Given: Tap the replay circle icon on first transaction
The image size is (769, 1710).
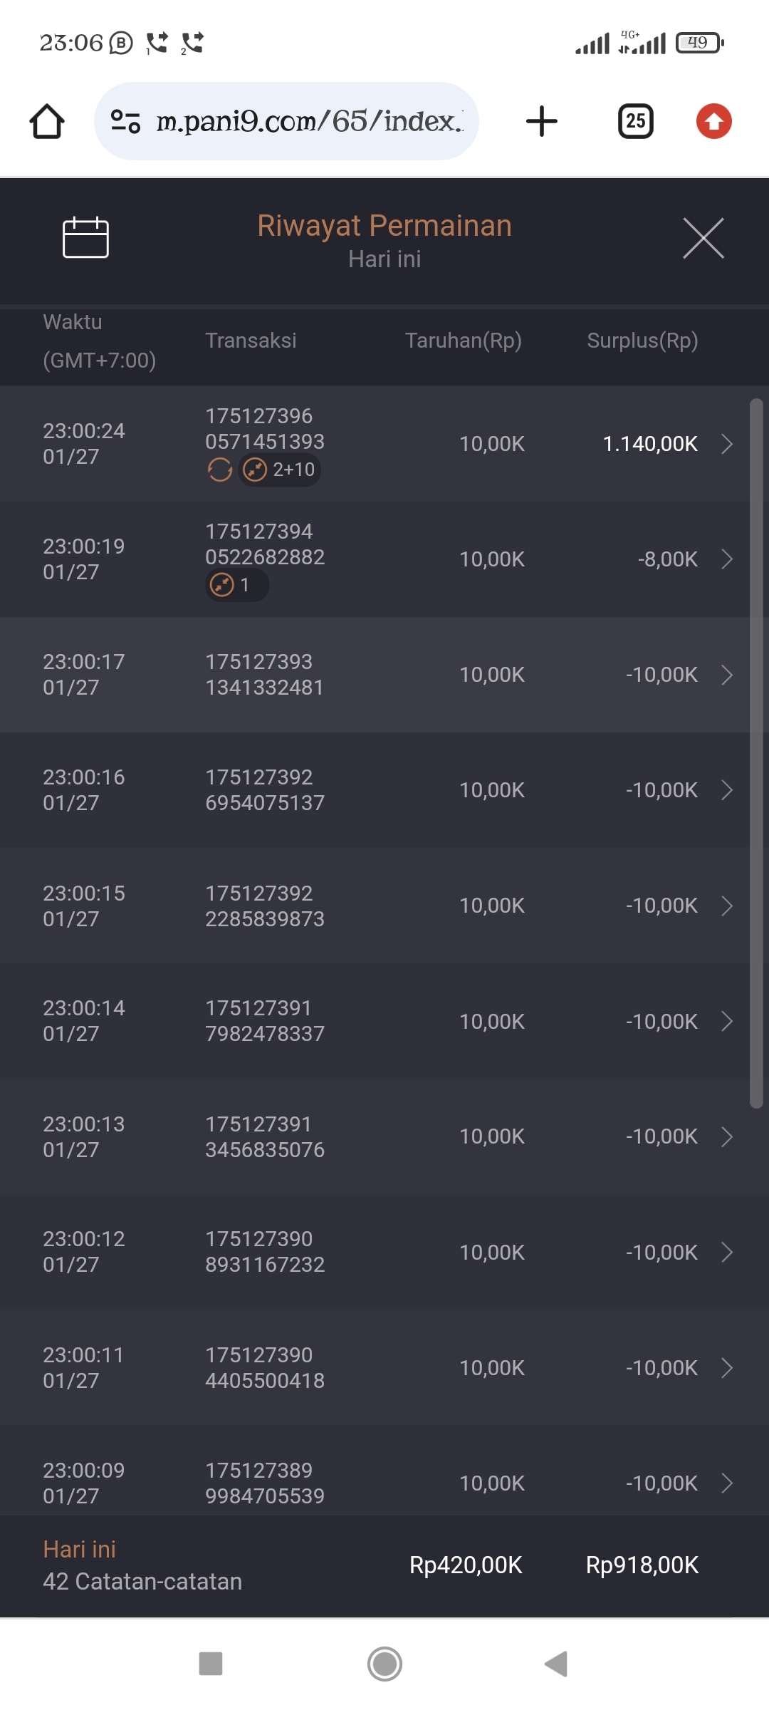Looking at the screenshot, I should pos(219,470).
